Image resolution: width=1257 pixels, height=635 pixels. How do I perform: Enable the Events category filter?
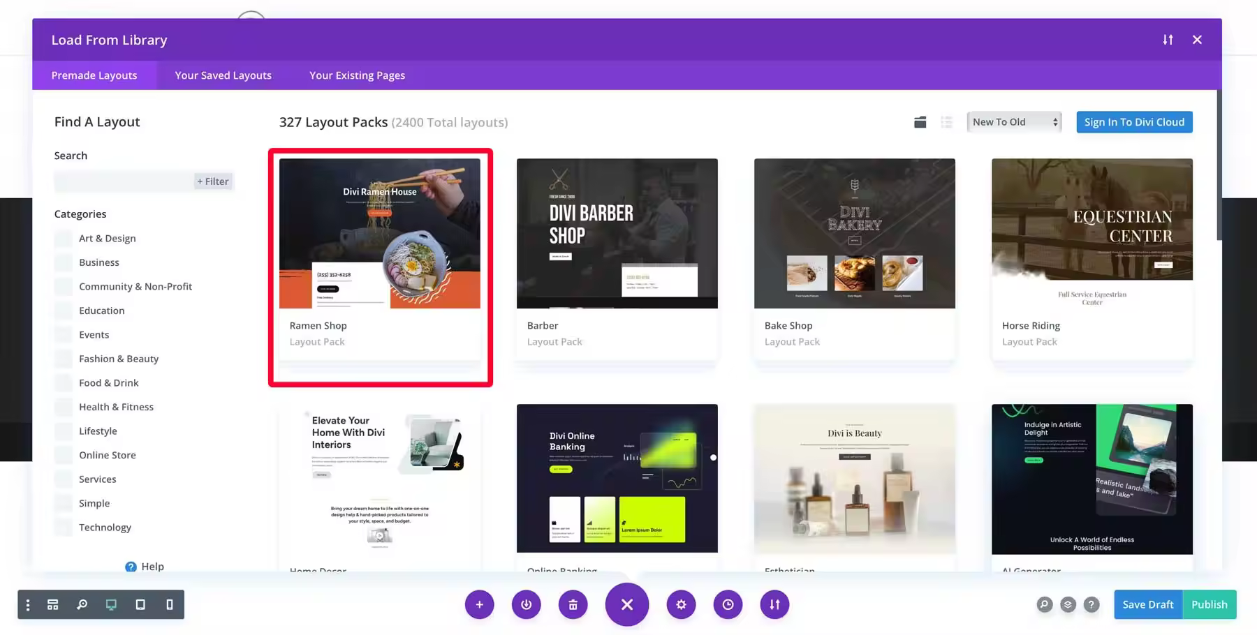point(64,335)
